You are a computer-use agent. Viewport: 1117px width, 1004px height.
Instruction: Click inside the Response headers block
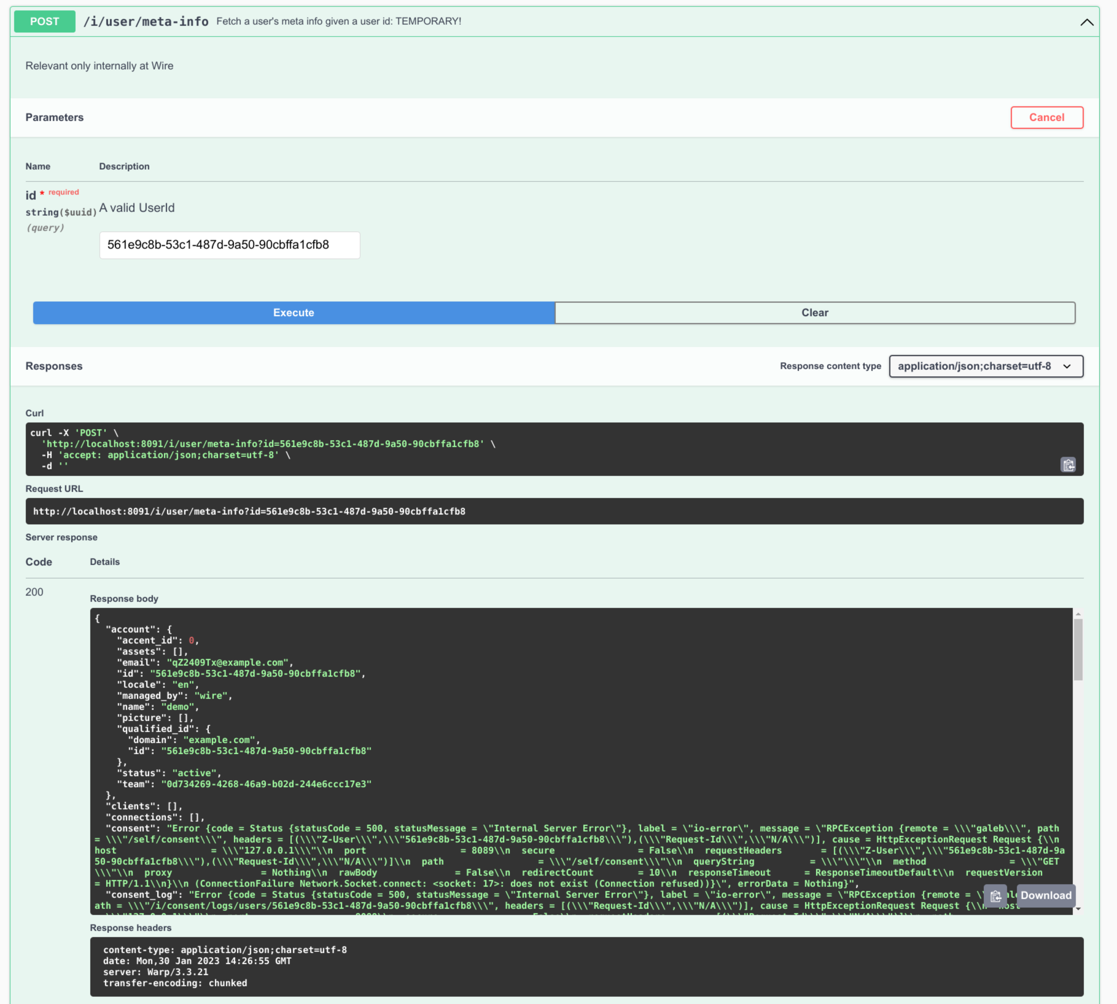click(x=586, y=967)
